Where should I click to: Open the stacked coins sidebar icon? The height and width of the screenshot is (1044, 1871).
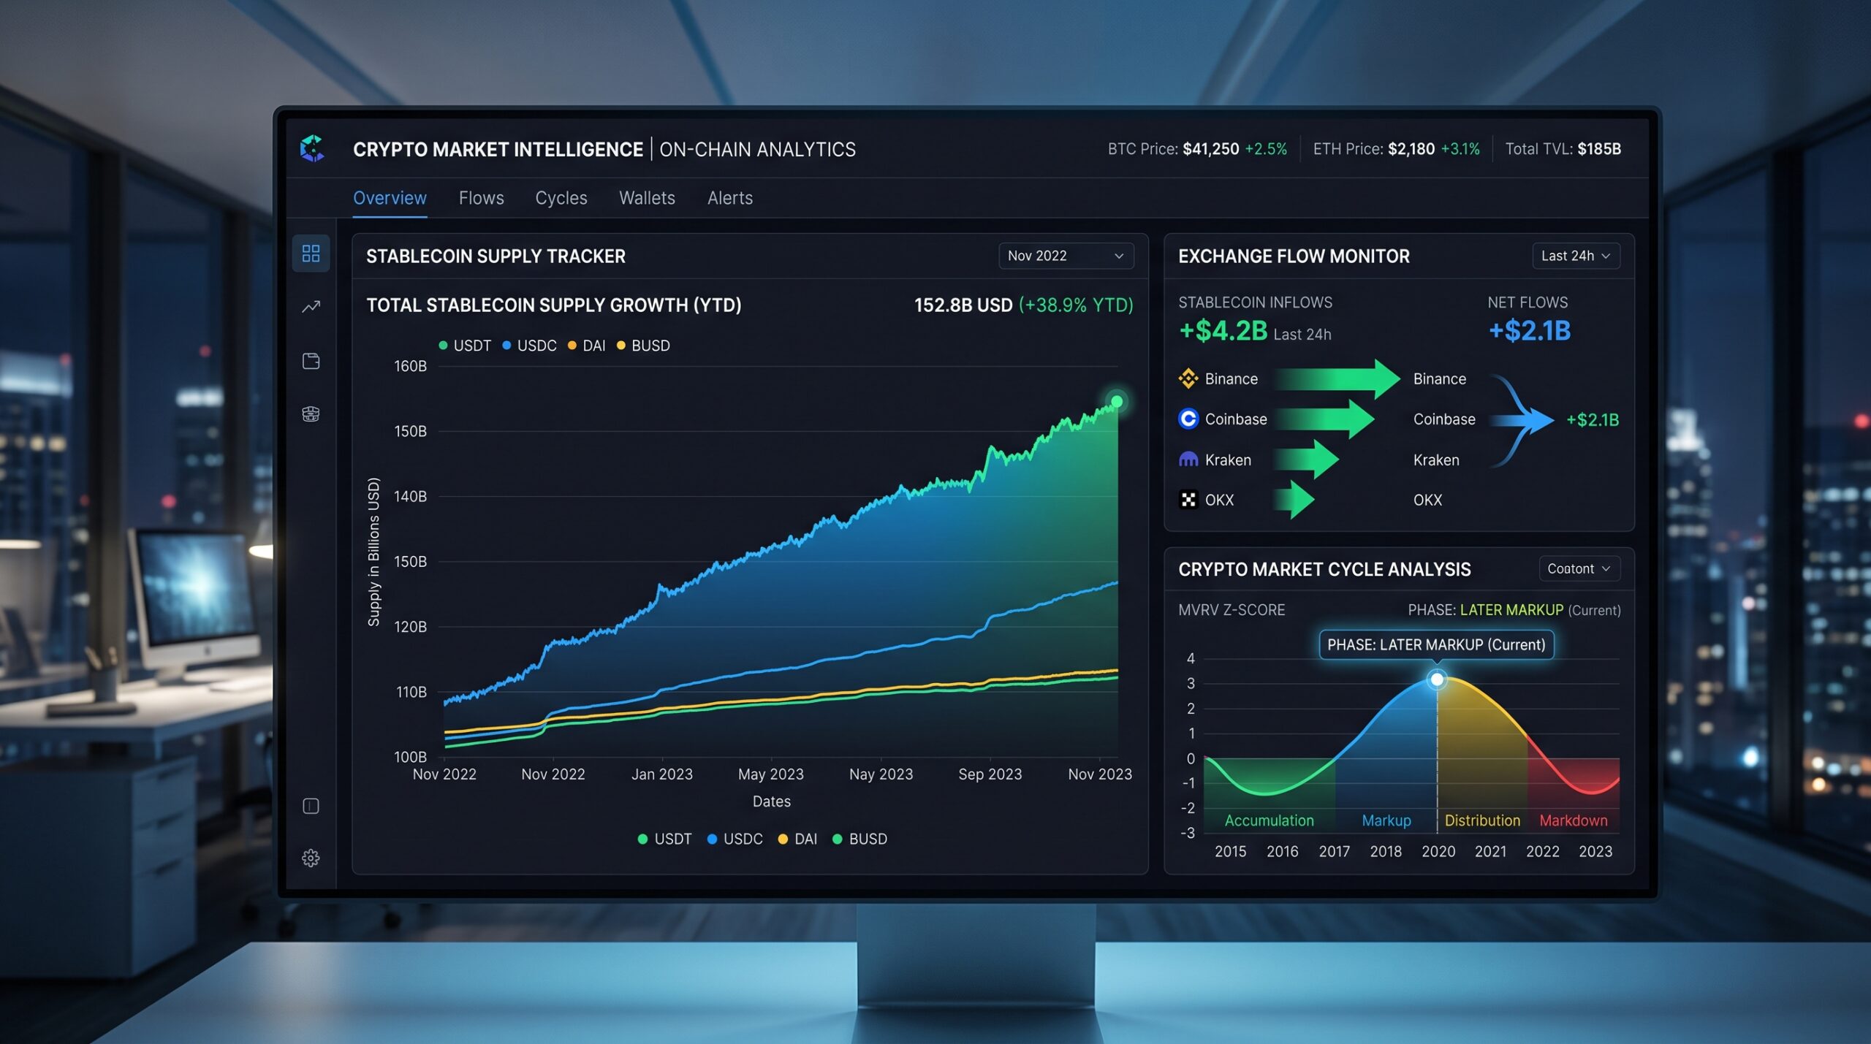311,414
